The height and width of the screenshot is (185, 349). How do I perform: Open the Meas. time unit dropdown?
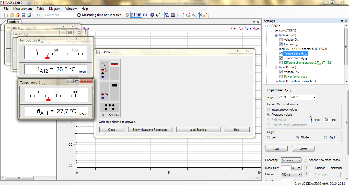pos(296,168)
